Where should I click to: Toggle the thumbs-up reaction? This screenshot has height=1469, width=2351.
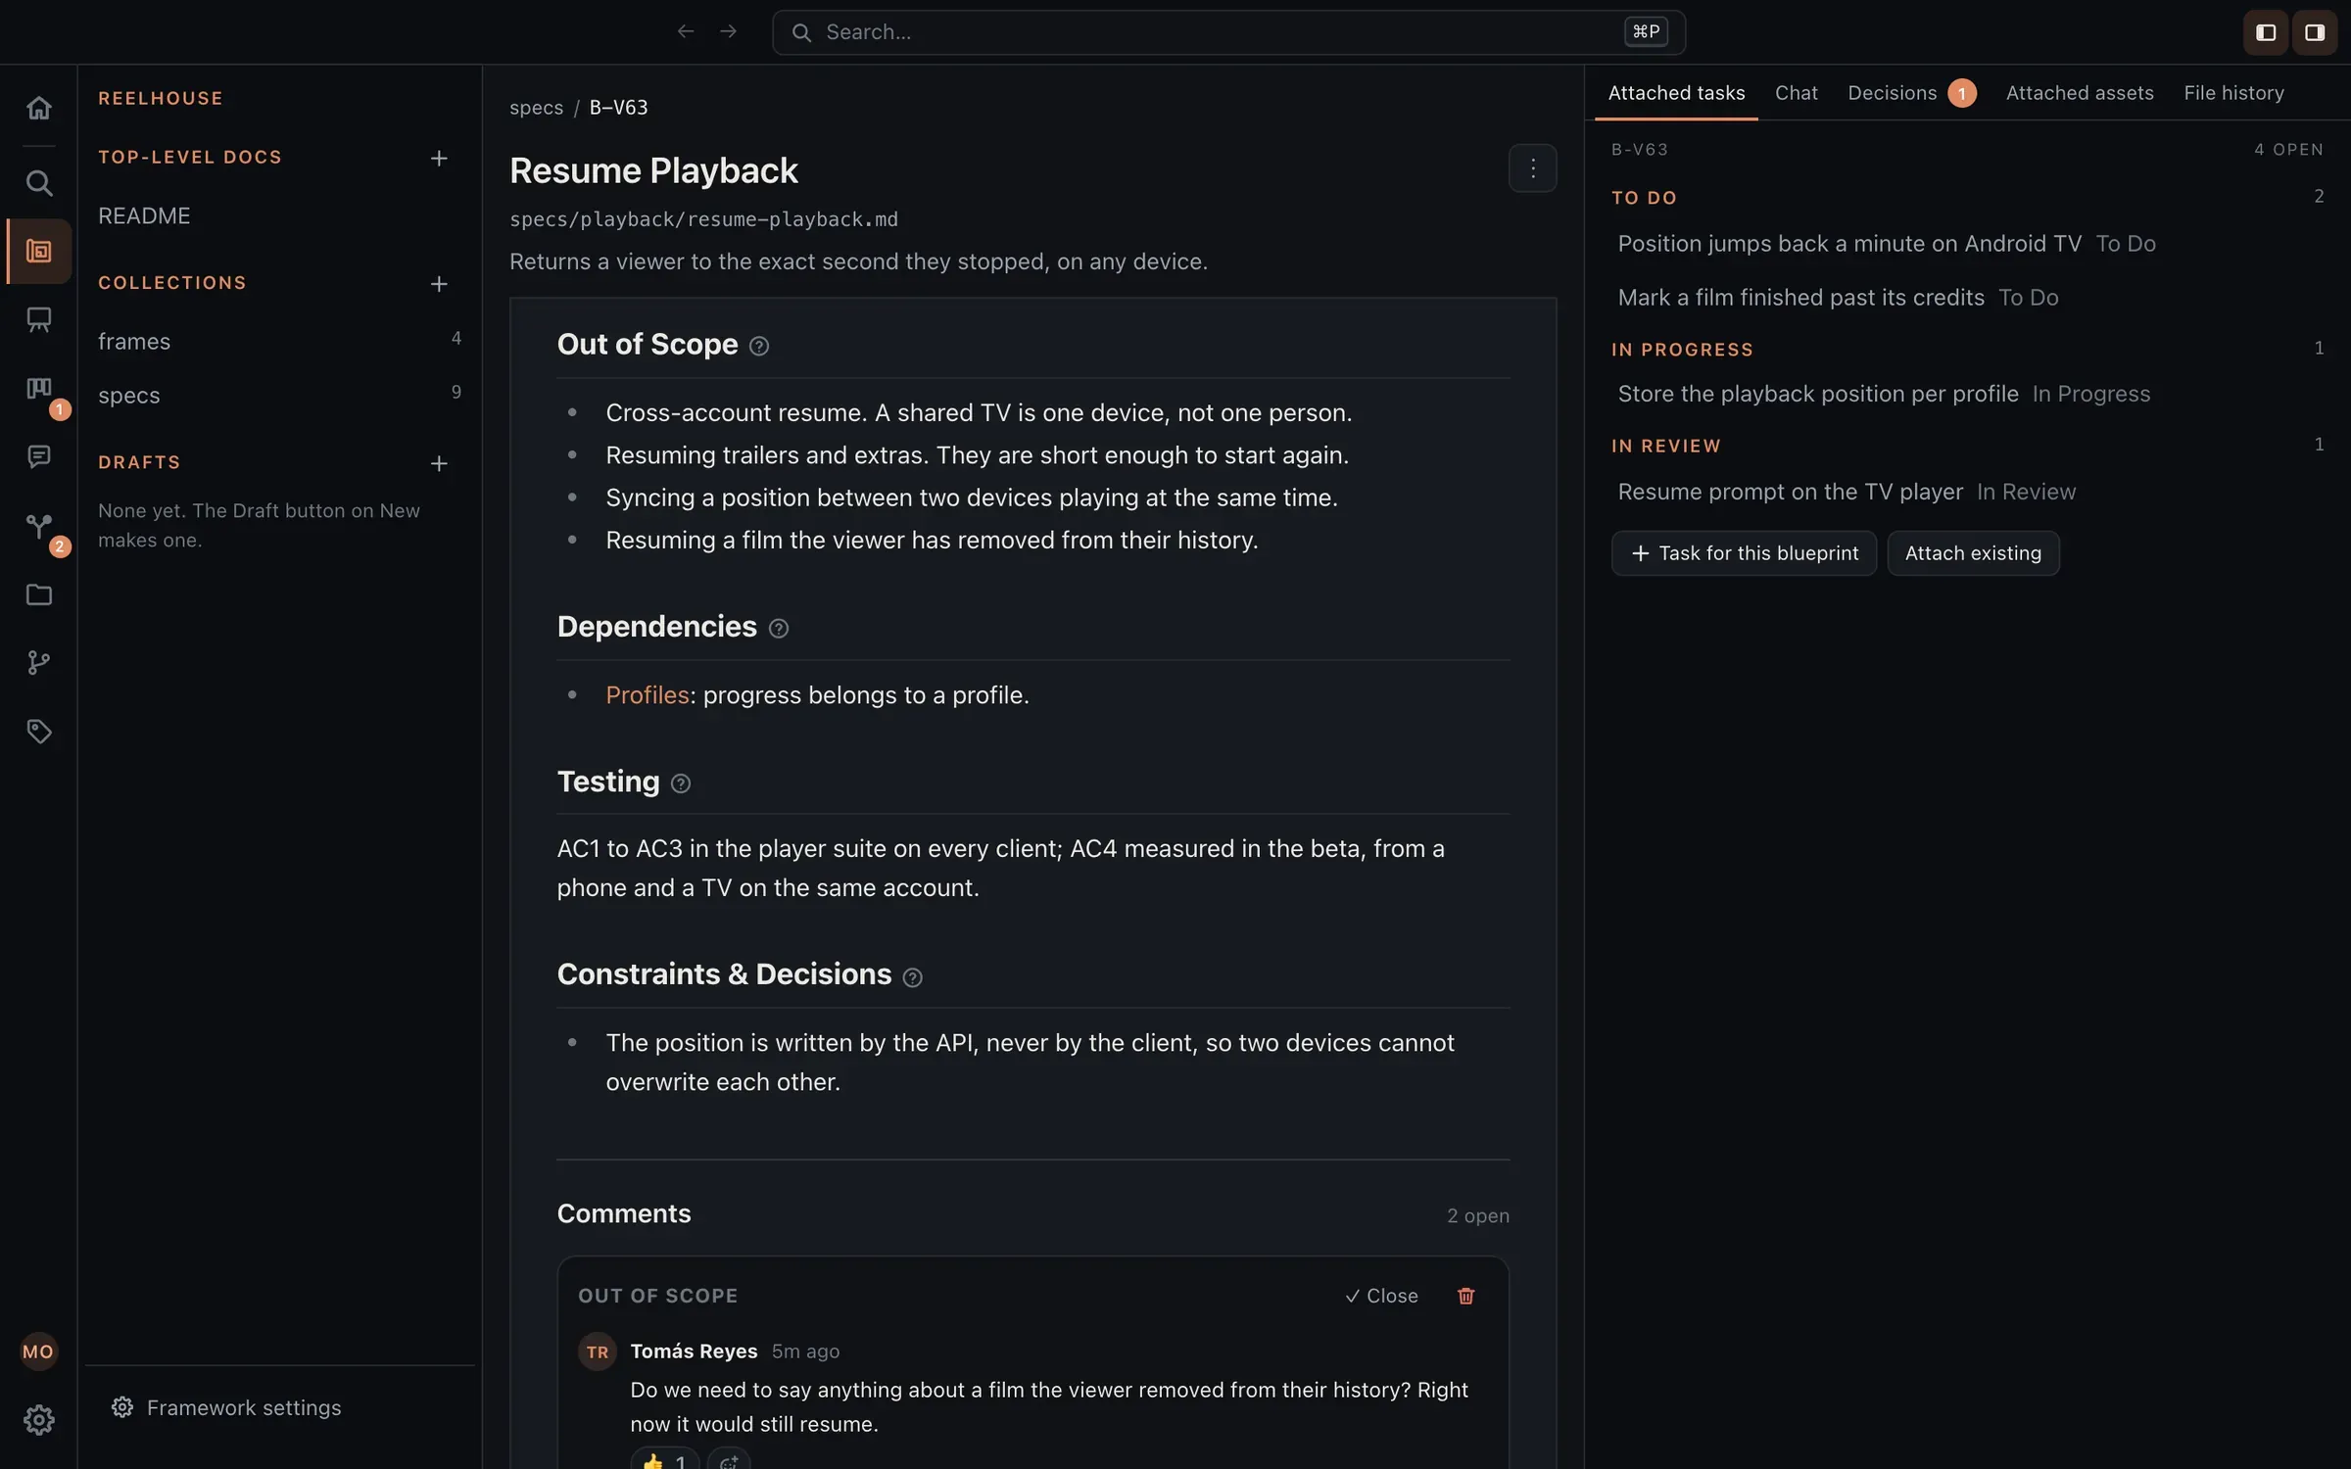665,1461
